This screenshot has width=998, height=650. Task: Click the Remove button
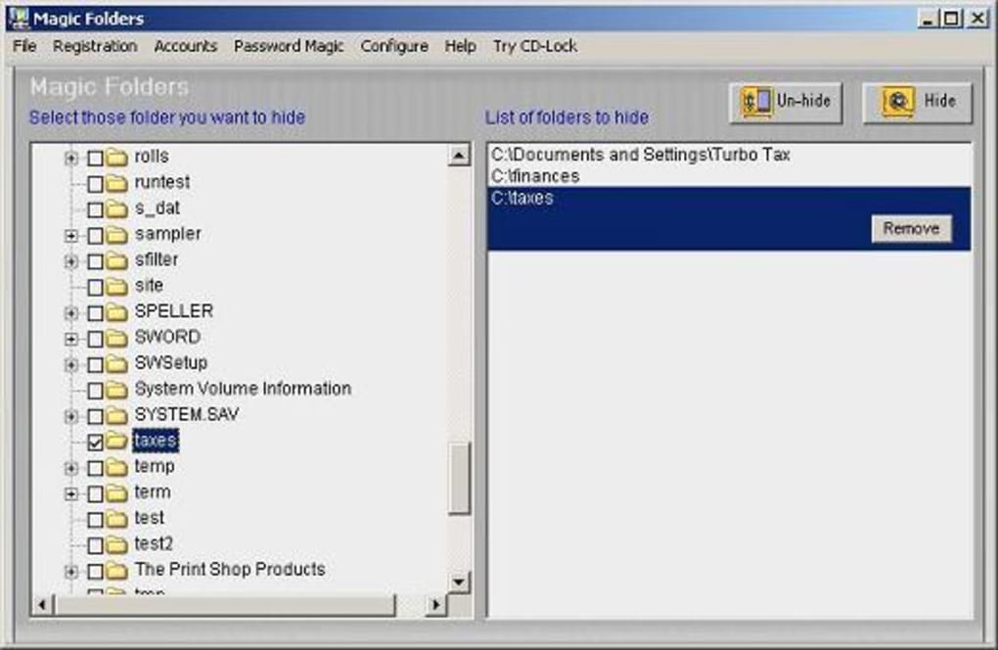coord(911,228)
